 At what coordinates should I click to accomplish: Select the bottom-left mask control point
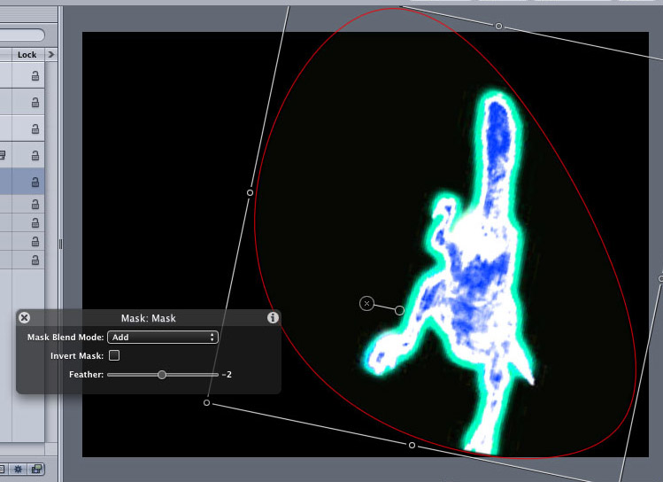point(207,402)
